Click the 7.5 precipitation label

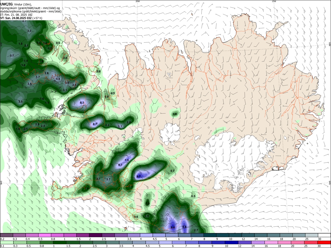pyautogui.click(x=127, y=160)
